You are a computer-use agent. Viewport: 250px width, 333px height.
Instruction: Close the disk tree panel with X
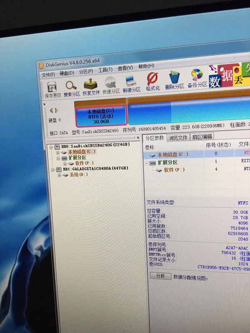(138, 138)
